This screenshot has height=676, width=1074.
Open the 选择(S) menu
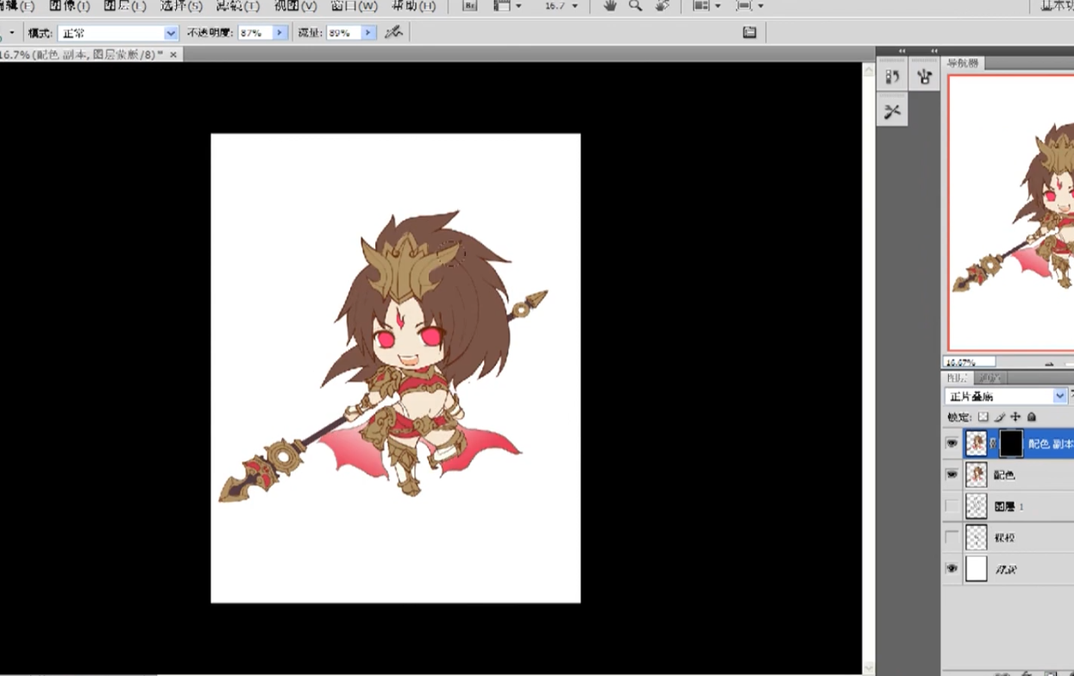point(181,5)
